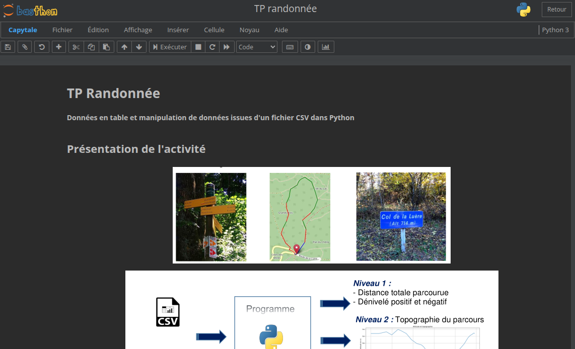
Task: Toggle dark/light theme contrast icon
Action: tap(308, 47)
